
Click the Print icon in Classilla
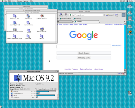(116, 15)
